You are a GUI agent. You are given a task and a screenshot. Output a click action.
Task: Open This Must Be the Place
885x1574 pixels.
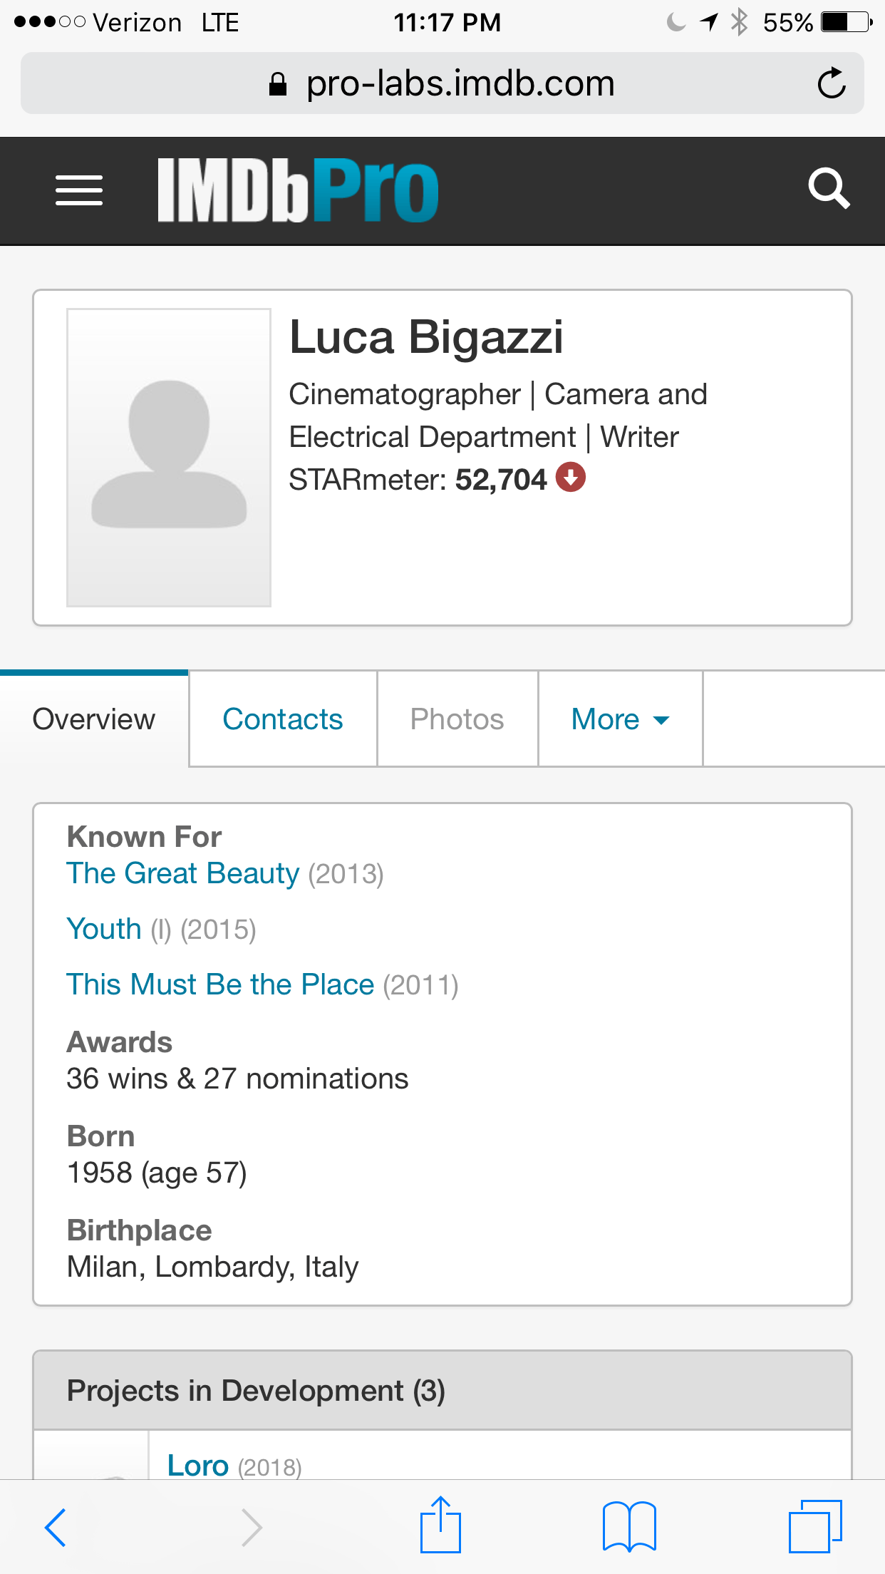[220, 984]
